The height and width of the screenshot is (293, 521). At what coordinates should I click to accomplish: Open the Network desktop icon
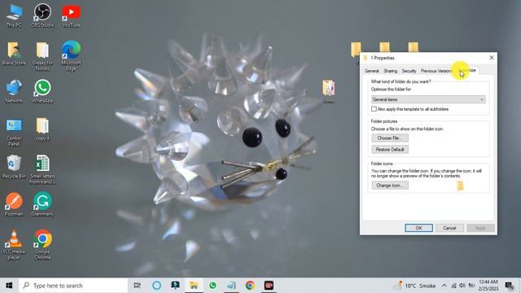coord(14,91)
